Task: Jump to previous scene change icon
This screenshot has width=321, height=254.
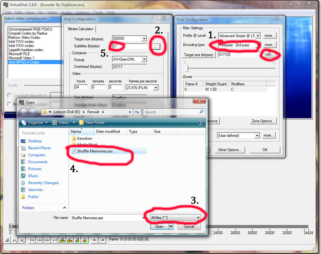Action: (x=77, y=240)
